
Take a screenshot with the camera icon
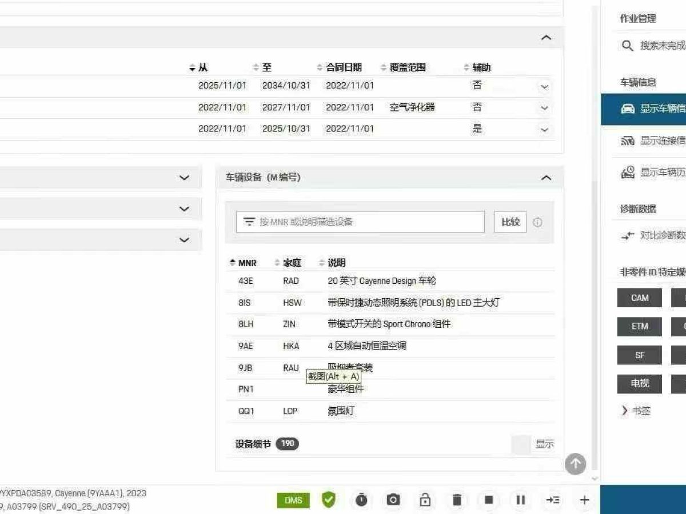(x=393, y=500)
